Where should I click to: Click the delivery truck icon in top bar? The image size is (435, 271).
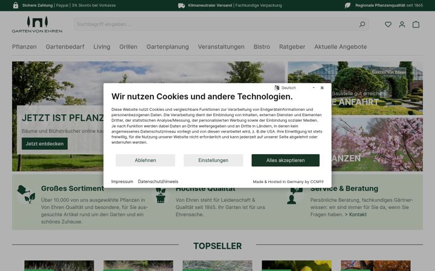[x=181, y=5]
